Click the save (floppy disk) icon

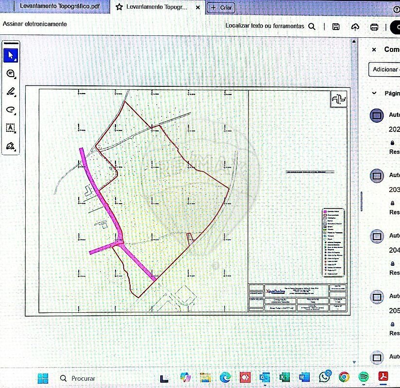(336, 27)
